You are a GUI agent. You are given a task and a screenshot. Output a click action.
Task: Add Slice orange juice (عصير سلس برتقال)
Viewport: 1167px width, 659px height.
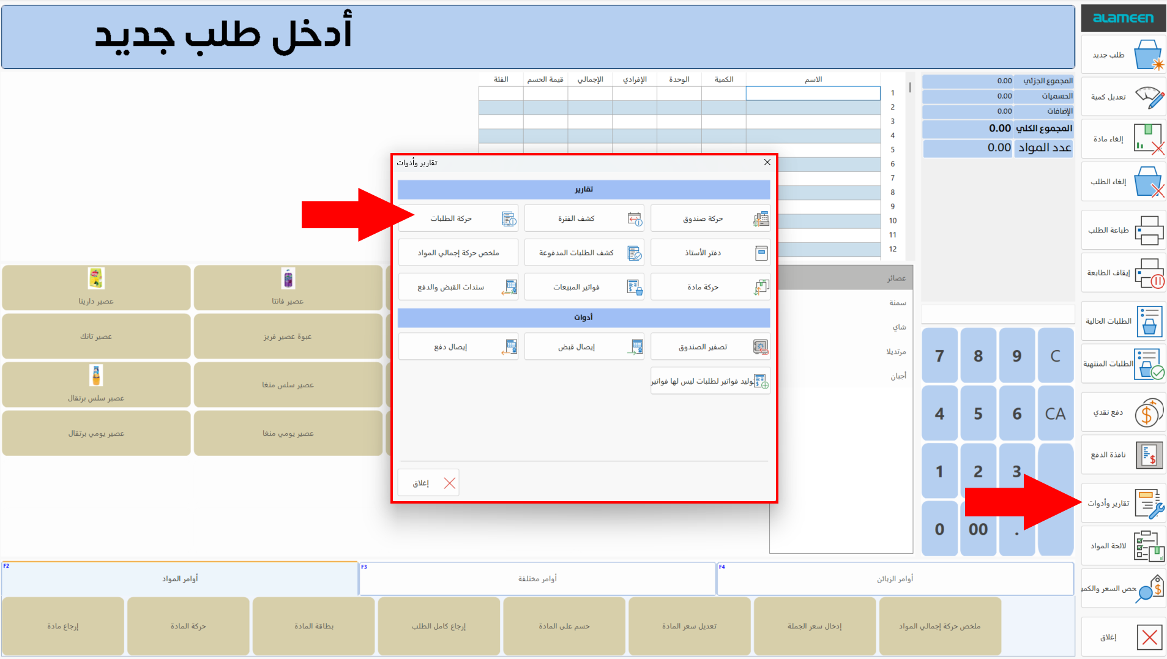[96, 384]
